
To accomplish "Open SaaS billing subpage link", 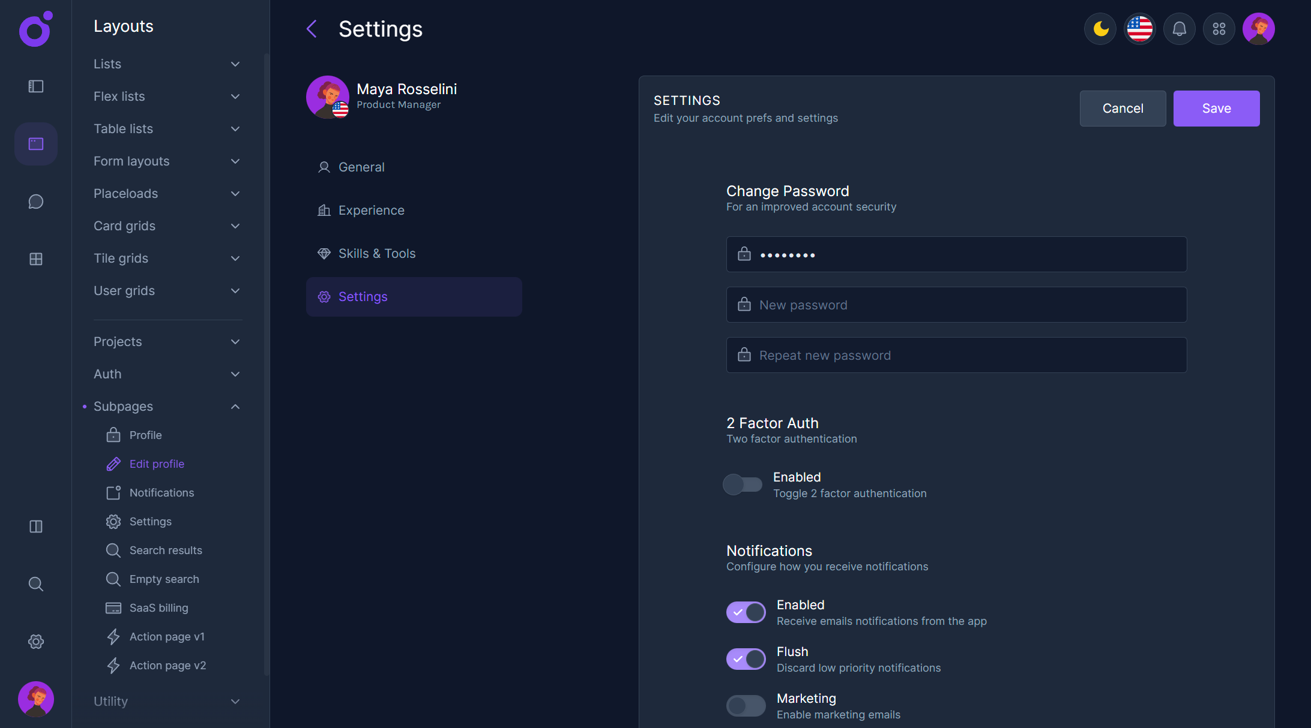I will tap(158, 608).
